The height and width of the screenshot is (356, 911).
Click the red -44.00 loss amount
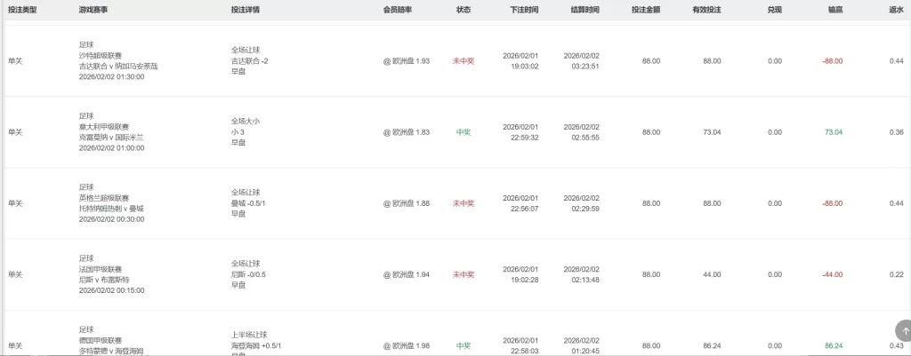point(833,274)
